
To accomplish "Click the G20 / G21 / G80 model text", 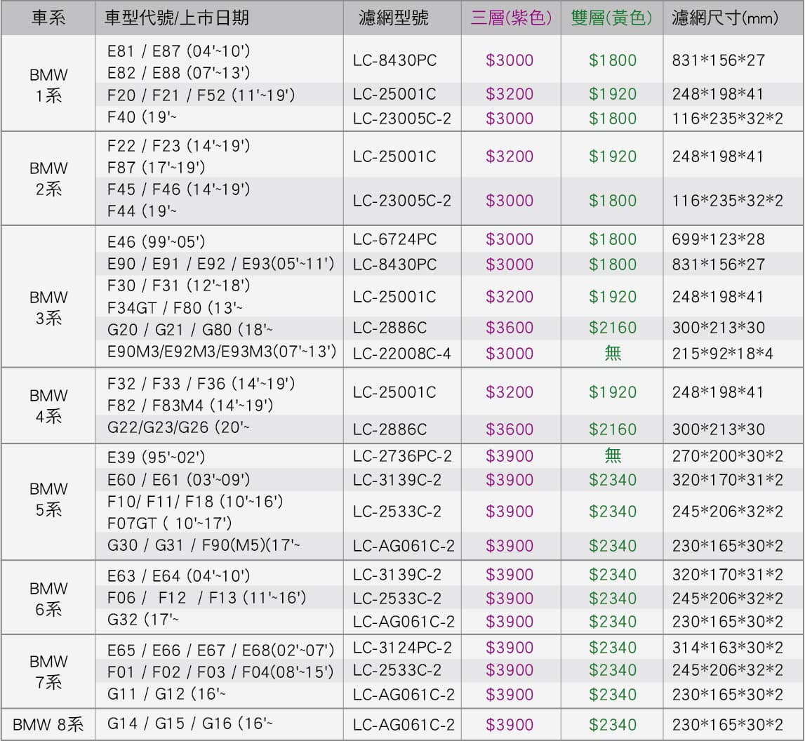I will [190, 329].
